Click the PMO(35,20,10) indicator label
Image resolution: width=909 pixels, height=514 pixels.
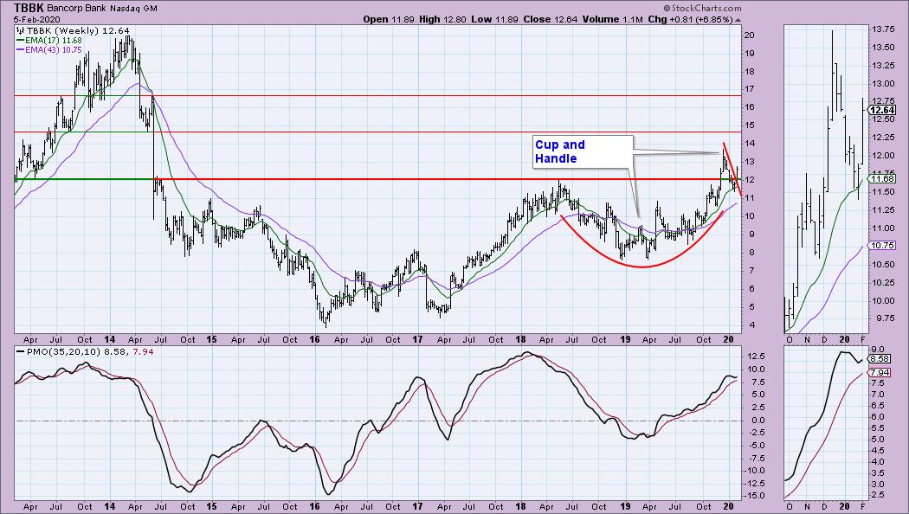[62, 351]
